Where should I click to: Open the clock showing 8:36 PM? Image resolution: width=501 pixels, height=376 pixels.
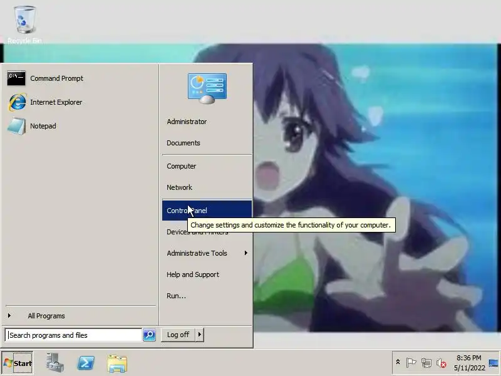pyautogui.click(x=469, y=363)
